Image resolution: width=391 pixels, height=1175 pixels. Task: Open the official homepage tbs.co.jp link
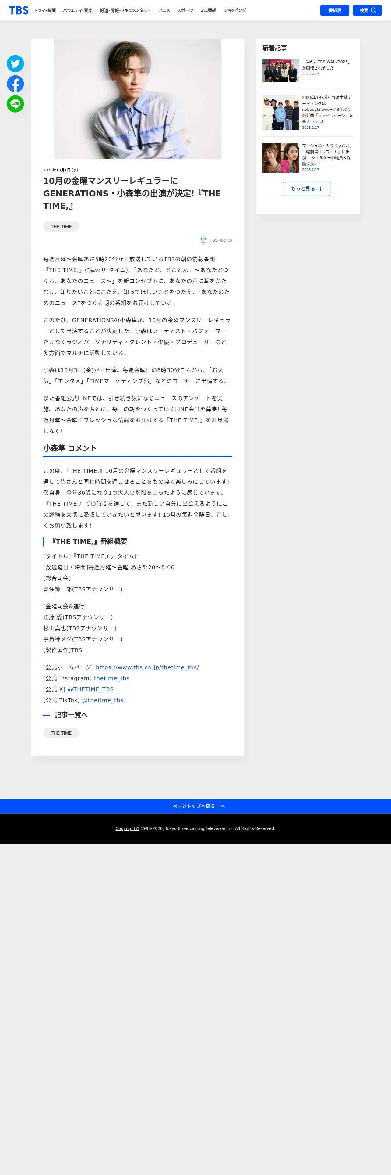(x=147, y=667)
